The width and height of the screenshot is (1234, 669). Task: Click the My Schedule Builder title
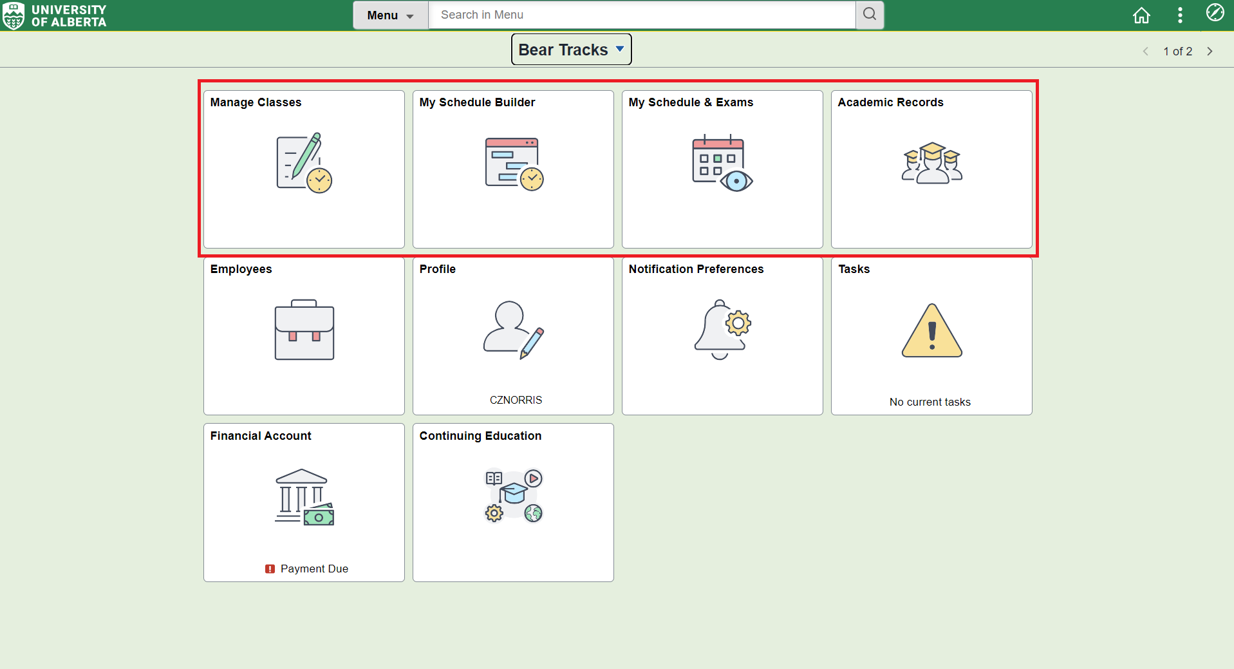click(x=477, y=102)
